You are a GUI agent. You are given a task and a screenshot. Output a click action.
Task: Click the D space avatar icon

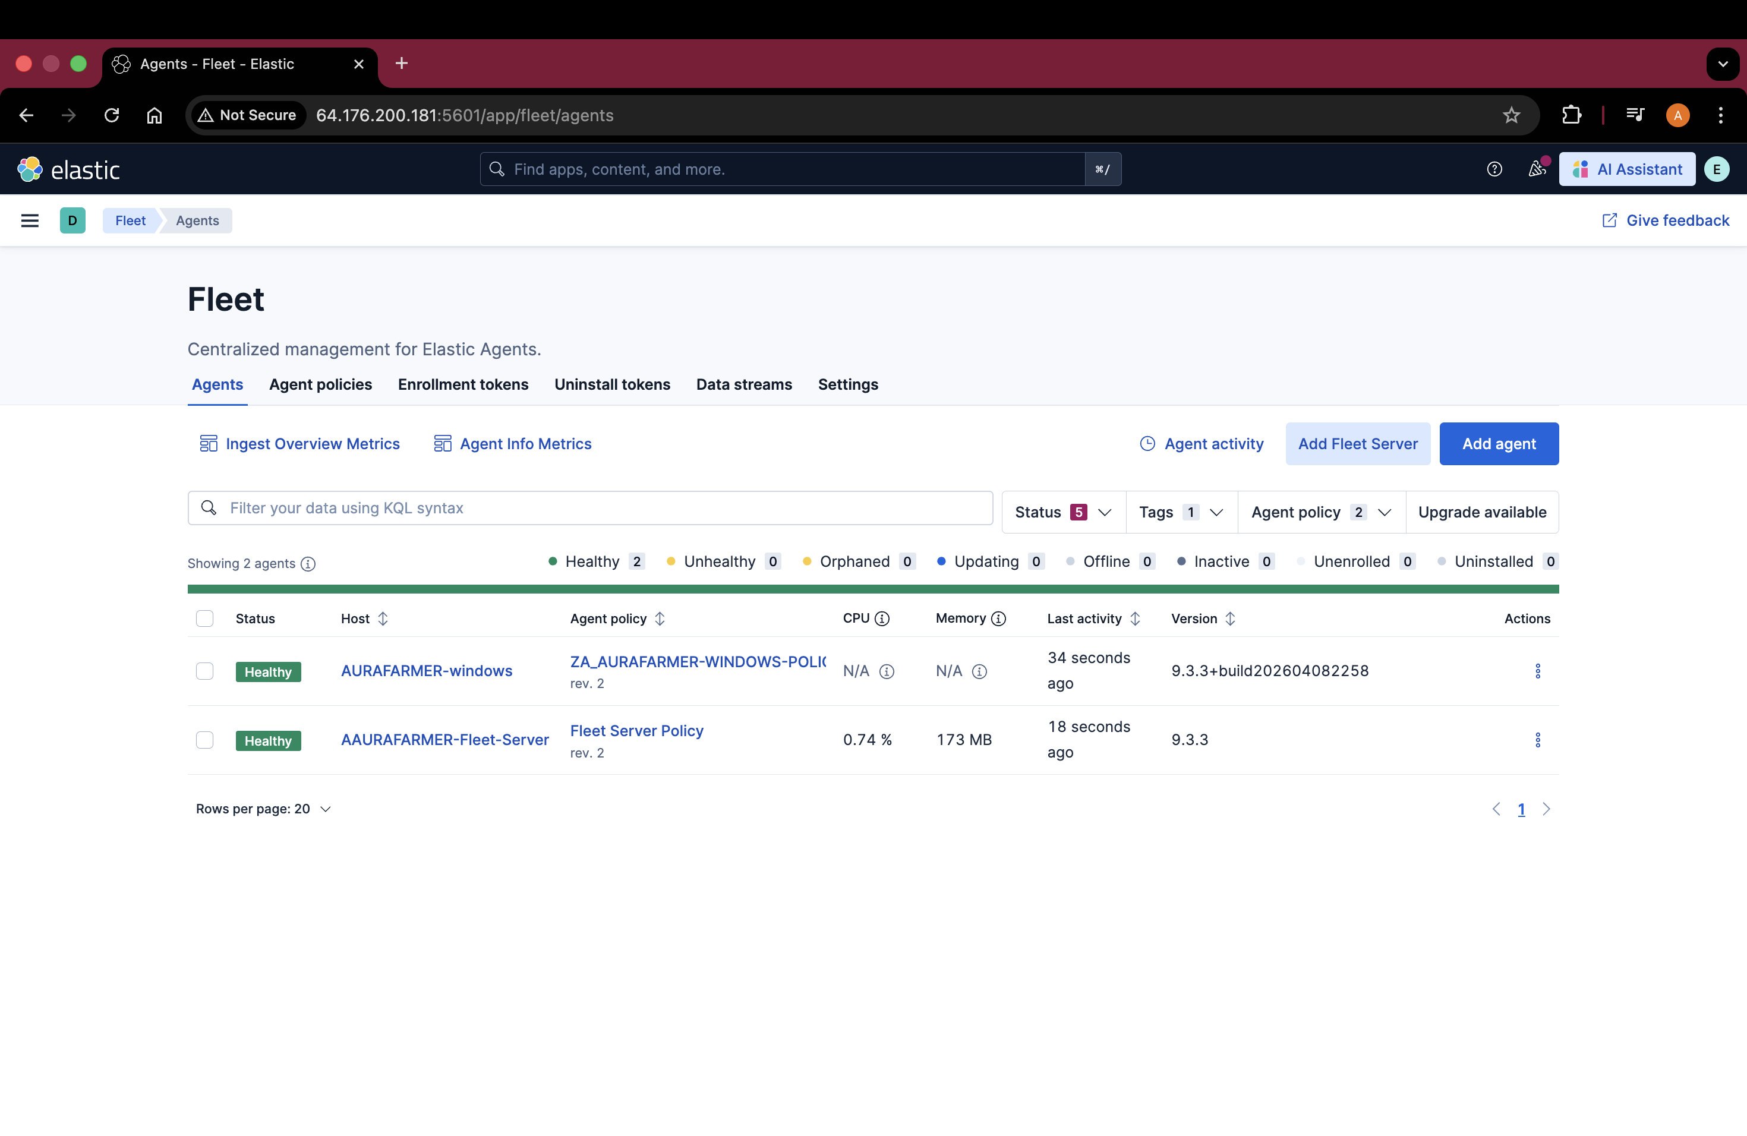(x=72, y=220)
